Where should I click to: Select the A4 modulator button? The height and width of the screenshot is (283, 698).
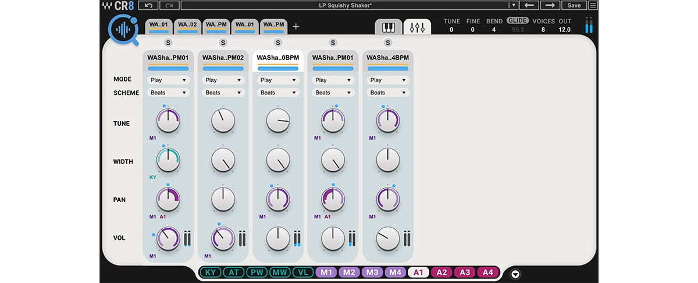[x=487, y=272]
